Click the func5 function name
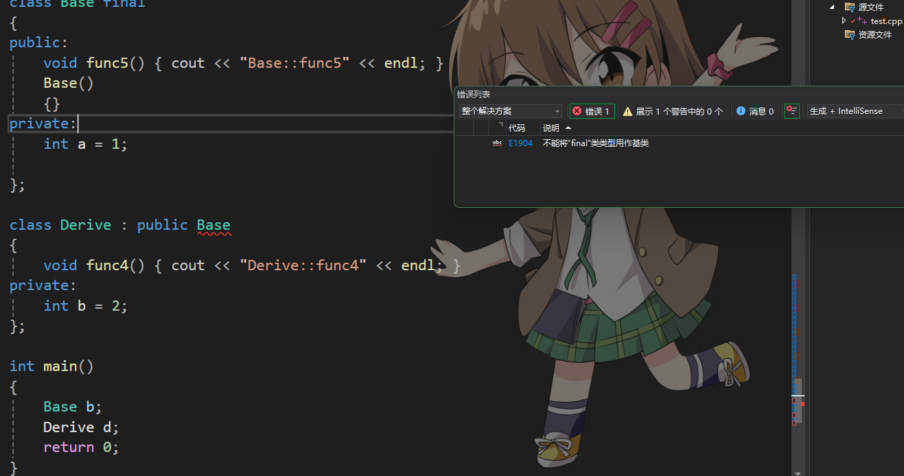904x476 pixels. coord(107,63)
